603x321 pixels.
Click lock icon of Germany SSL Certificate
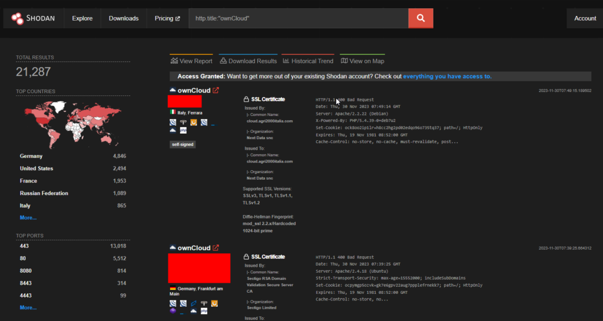(x=246, y=257)
